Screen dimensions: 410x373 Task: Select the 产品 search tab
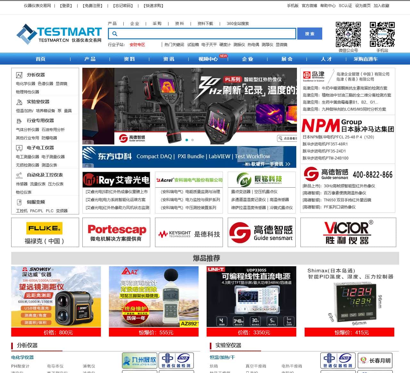[112, 24]
